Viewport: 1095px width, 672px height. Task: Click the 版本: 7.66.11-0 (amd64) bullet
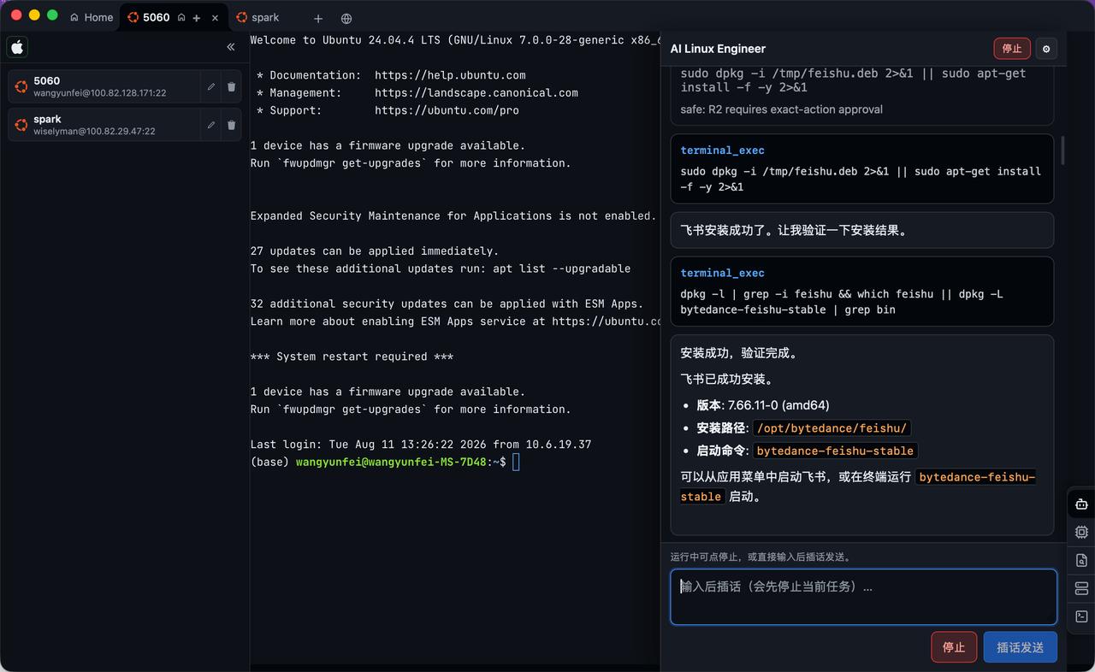[762, 405]
